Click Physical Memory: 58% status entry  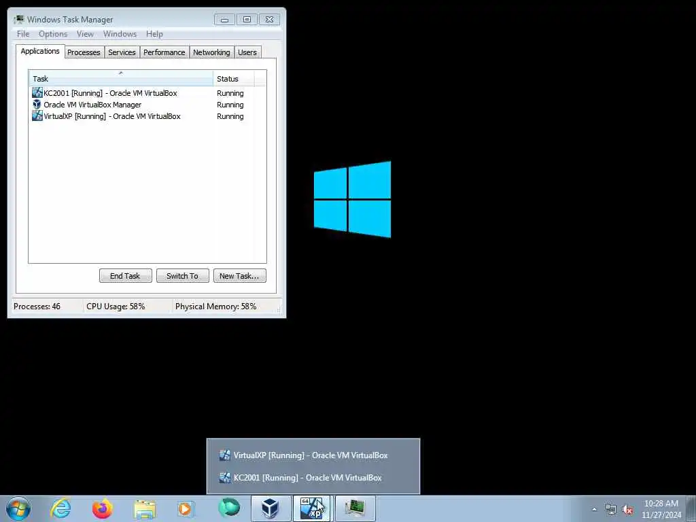click(215, 307)
